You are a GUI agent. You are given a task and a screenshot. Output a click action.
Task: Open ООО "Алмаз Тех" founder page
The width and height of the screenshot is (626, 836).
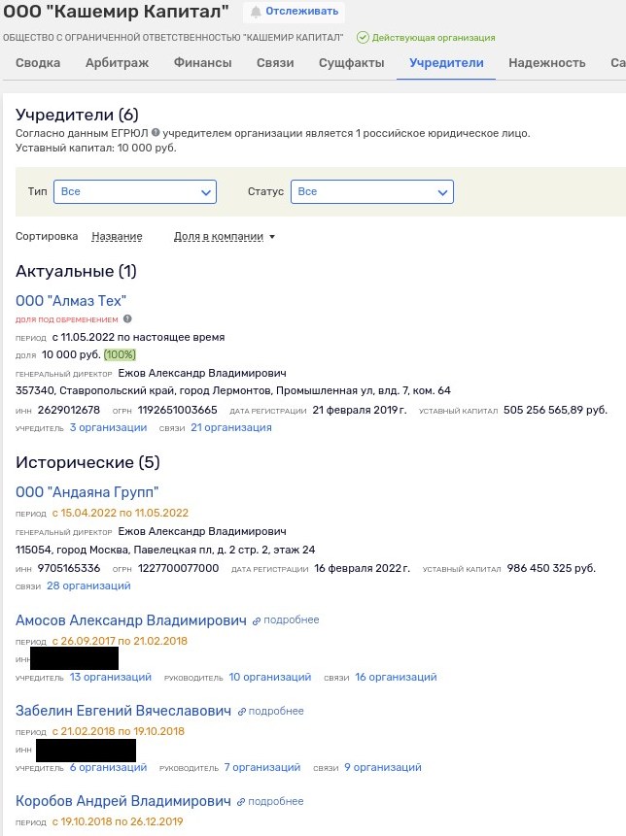[x=71, y=301]
